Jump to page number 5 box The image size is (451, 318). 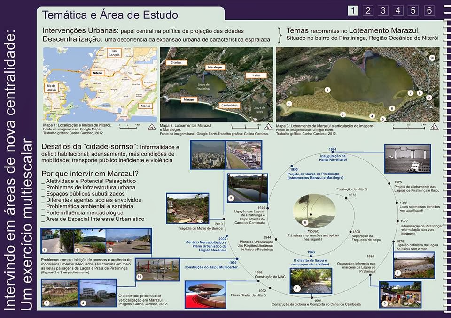413,11
